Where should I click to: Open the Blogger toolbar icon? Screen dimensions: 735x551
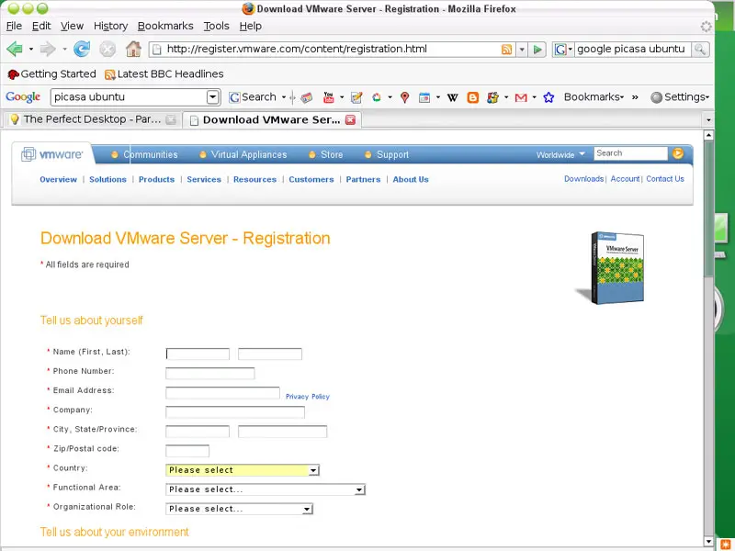pos(473,97)
